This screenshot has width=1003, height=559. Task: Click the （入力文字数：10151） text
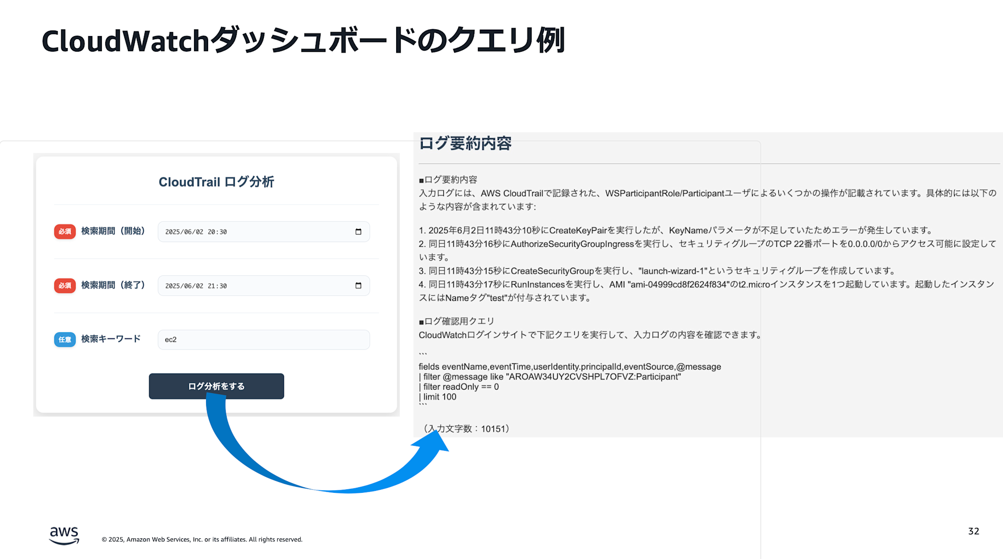tap(466, 429)
